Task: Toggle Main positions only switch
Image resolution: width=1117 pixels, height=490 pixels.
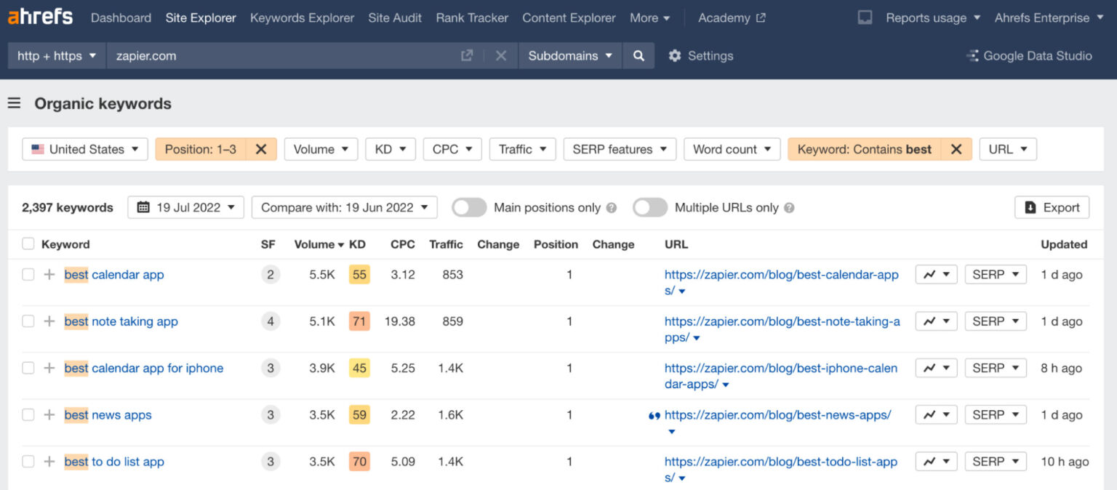Action: point(469,208)
